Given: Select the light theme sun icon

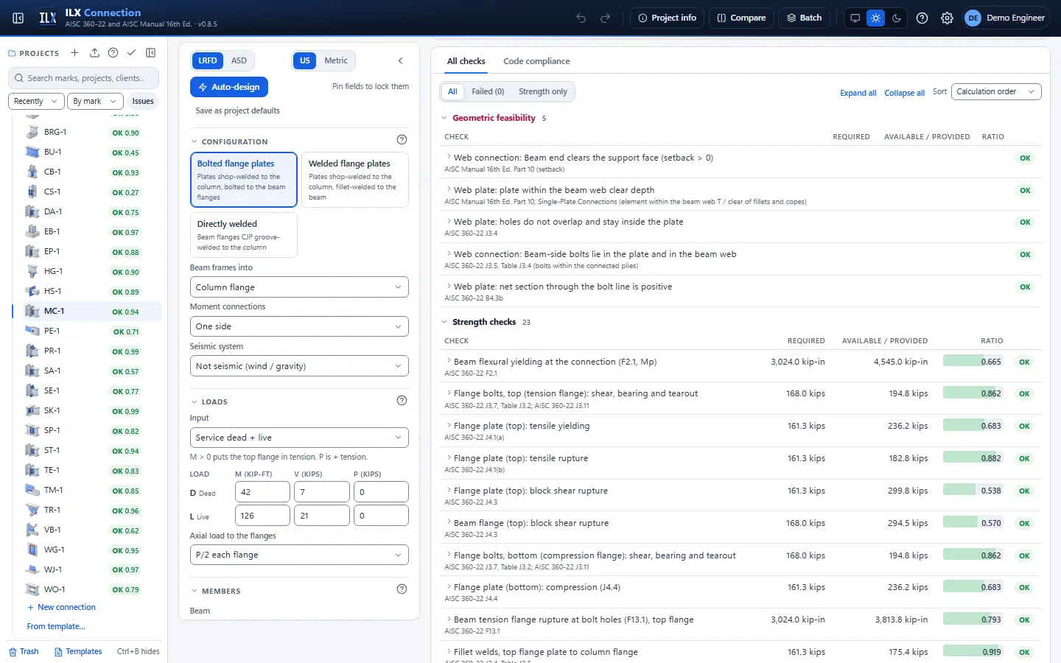Looking at the screenshot, I should pyautogui.click(x=875, y=18).
